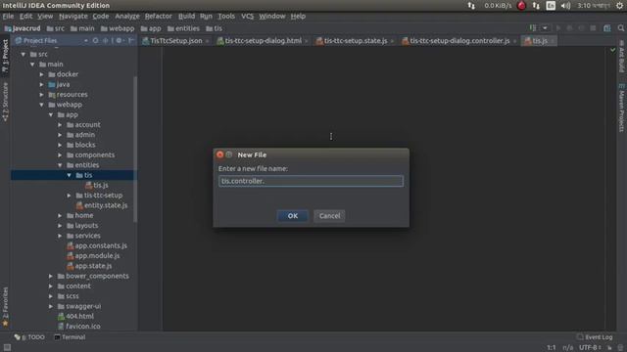Select entity.state.js in project tree
The width and height of the screenshot is (627, 352).
click(102, 205)
